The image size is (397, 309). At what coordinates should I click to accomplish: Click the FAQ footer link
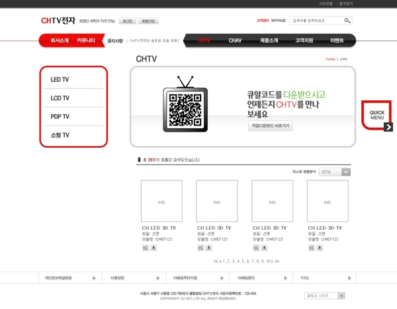[305, 278]
